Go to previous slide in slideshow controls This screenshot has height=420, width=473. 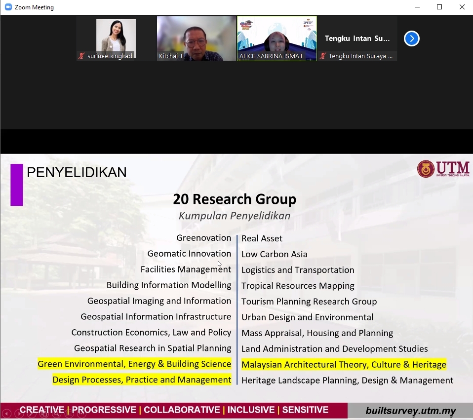click(x=6, y=414)
